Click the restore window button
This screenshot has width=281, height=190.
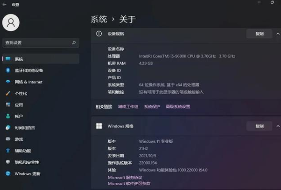click(272, 2)
